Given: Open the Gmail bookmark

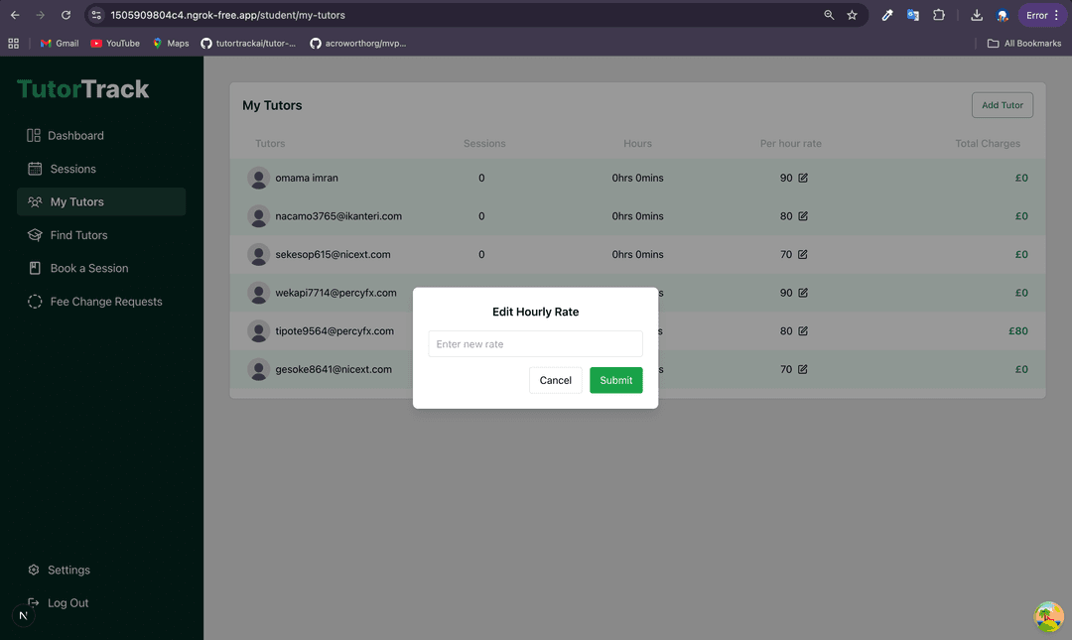Looking at the screenshot, I should (x=60, y=43).
